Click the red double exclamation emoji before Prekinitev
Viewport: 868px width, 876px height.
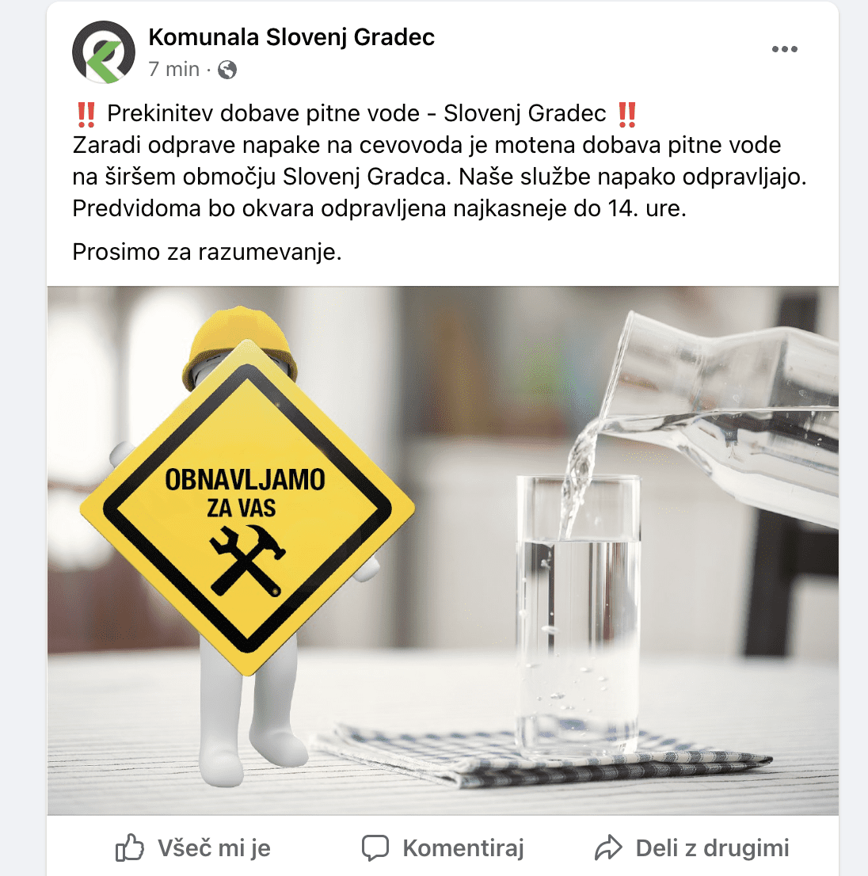coord(86,114)
